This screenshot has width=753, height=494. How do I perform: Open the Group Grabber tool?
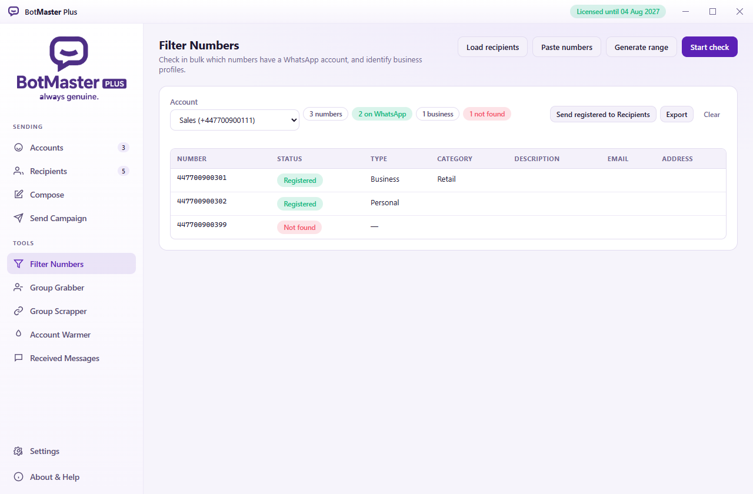71,288
